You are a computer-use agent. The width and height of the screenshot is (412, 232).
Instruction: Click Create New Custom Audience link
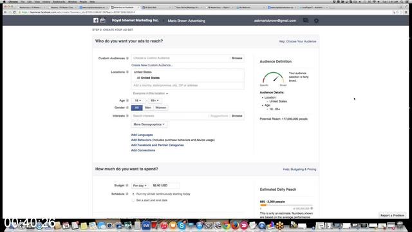[x=152, y=65]
